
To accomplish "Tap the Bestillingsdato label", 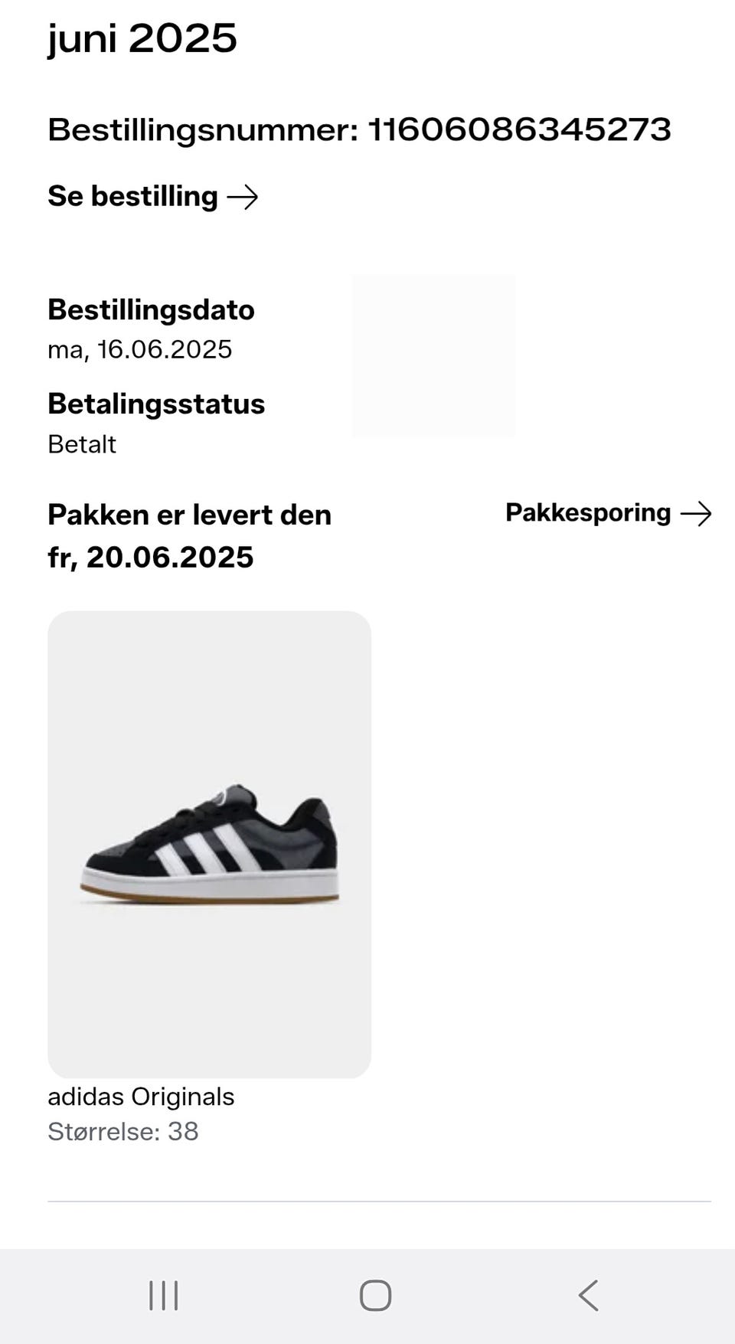I will (x=151, y=310).
